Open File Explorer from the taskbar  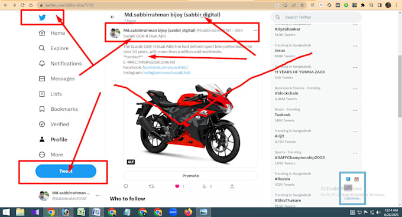tap(20, 212)
